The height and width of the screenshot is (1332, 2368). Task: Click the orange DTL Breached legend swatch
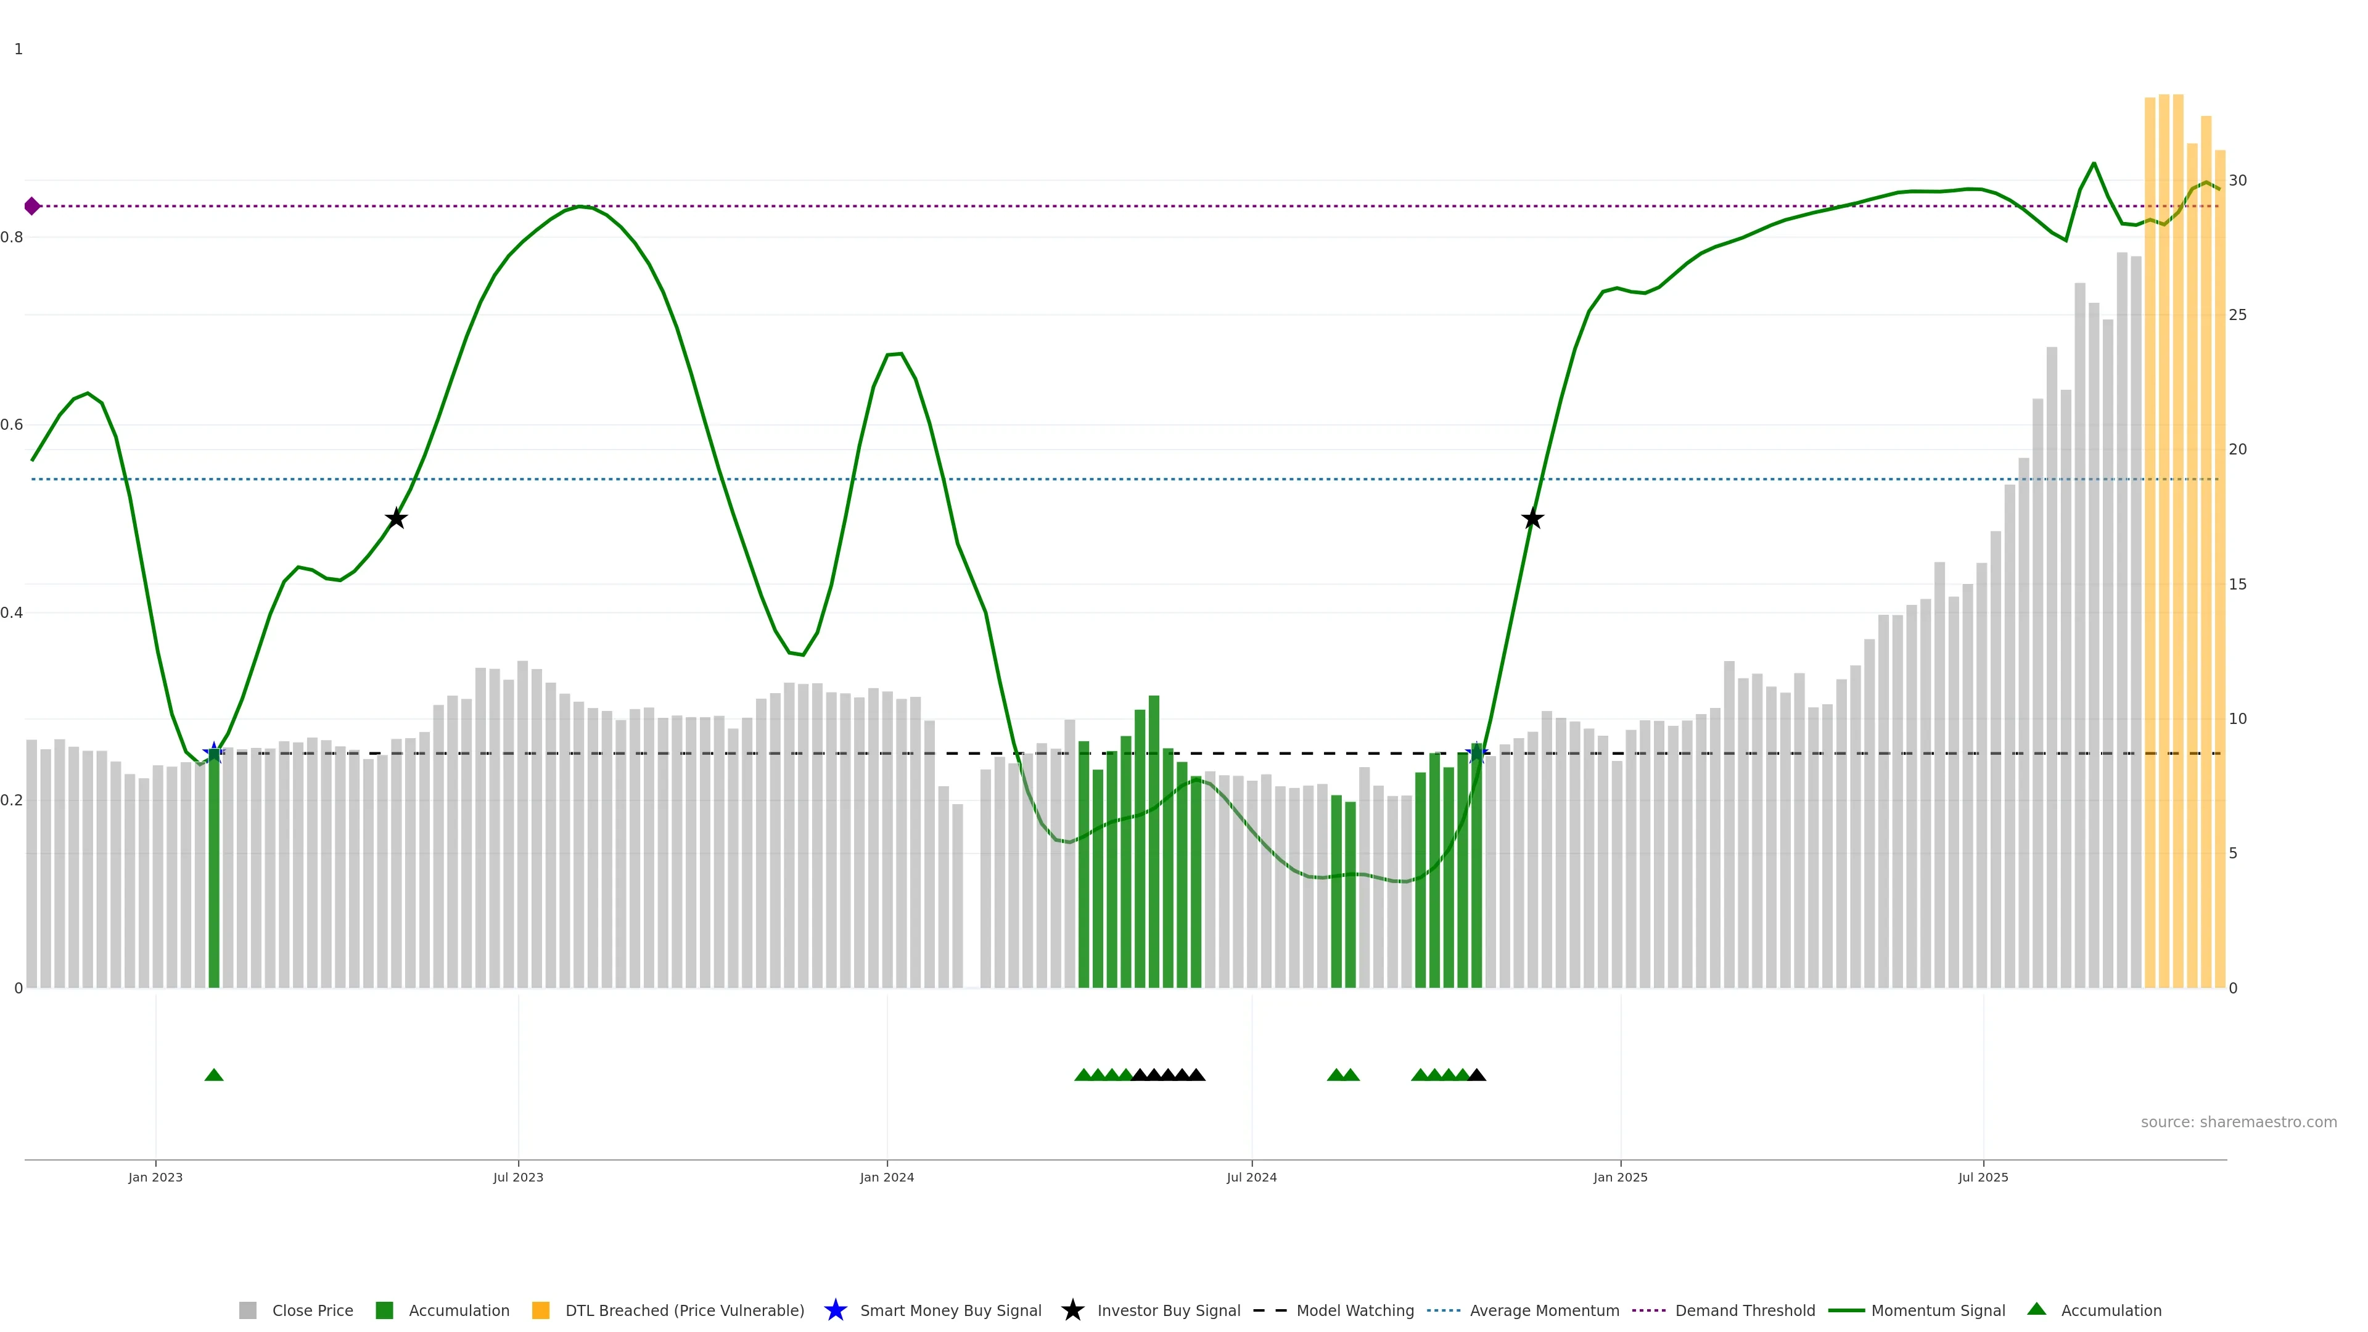pos(541,1310)
